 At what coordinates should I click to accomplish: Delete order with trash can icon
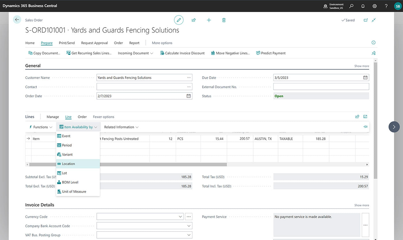[x=224, y=20]
